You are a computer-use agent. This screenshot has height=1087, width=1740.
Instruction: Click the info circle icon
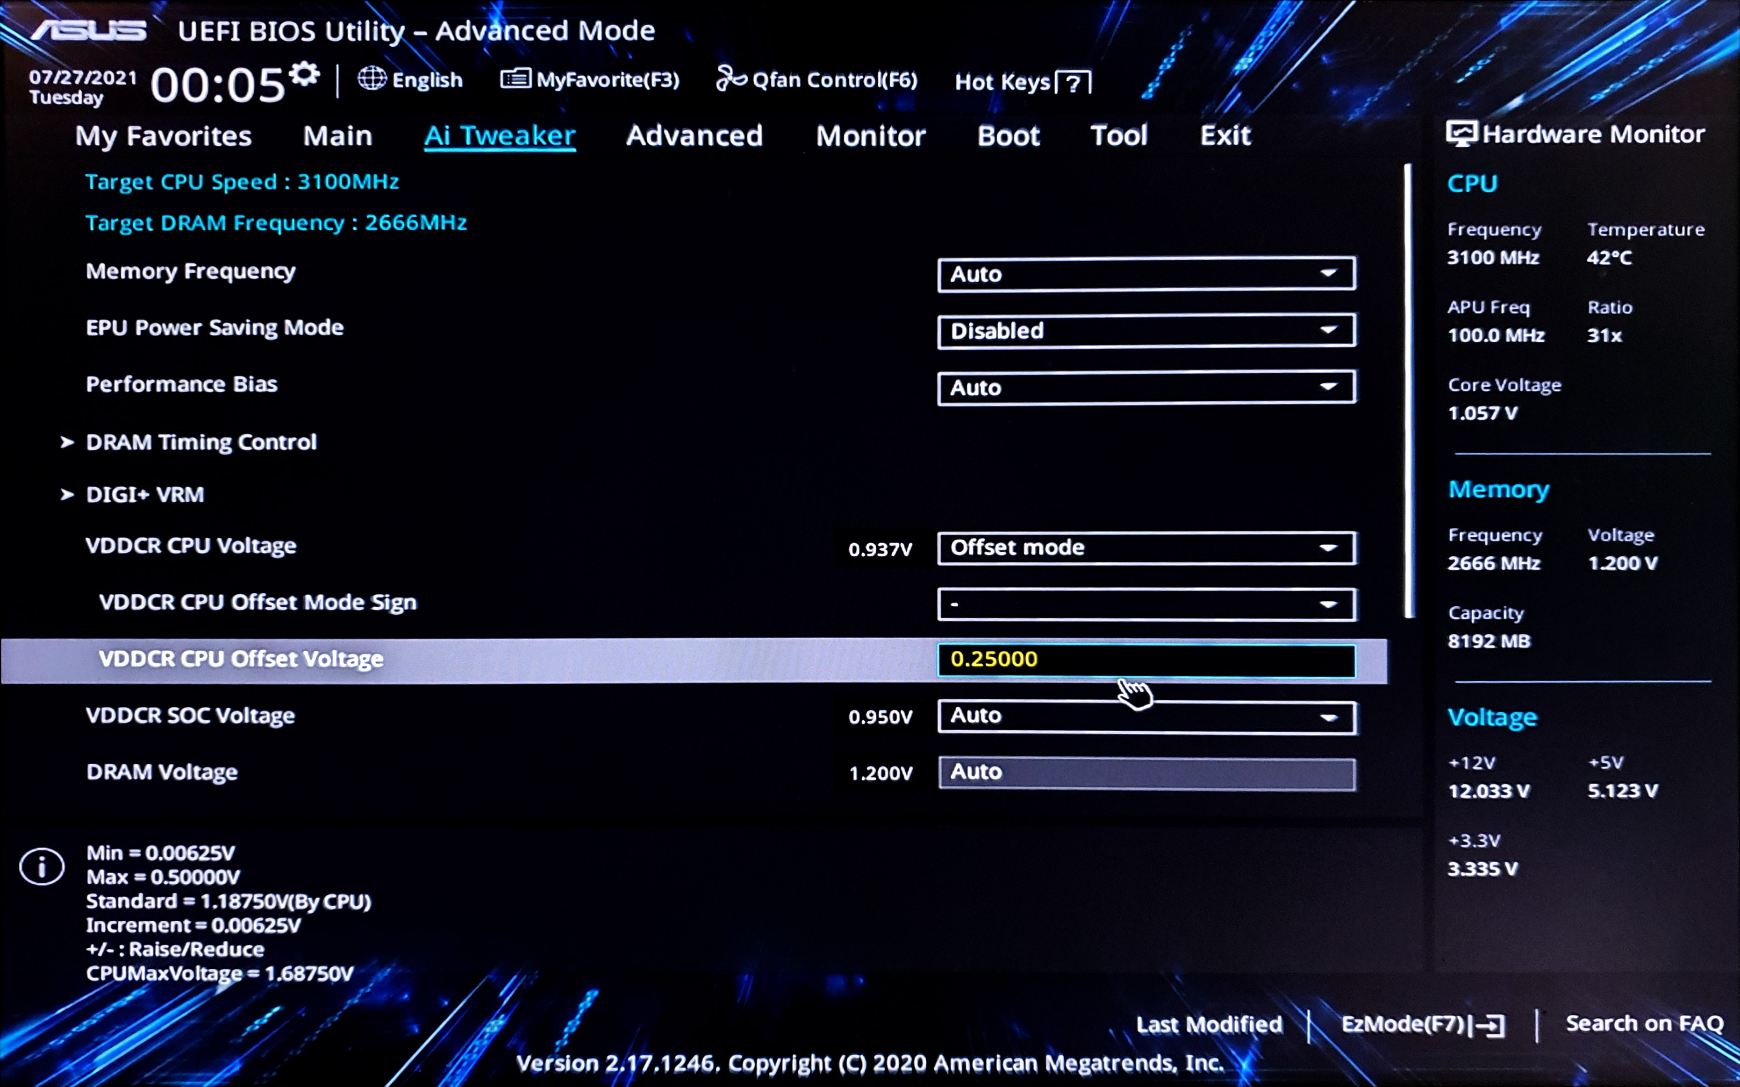coord(42,867)
